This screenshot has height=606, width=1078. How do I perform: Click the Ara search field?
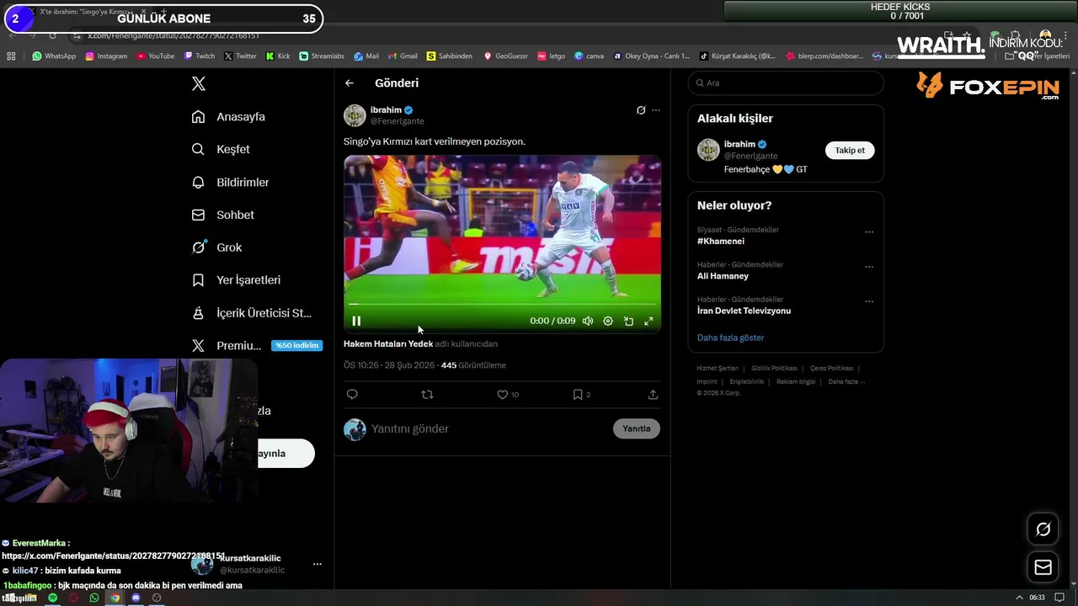pos(786,82)
